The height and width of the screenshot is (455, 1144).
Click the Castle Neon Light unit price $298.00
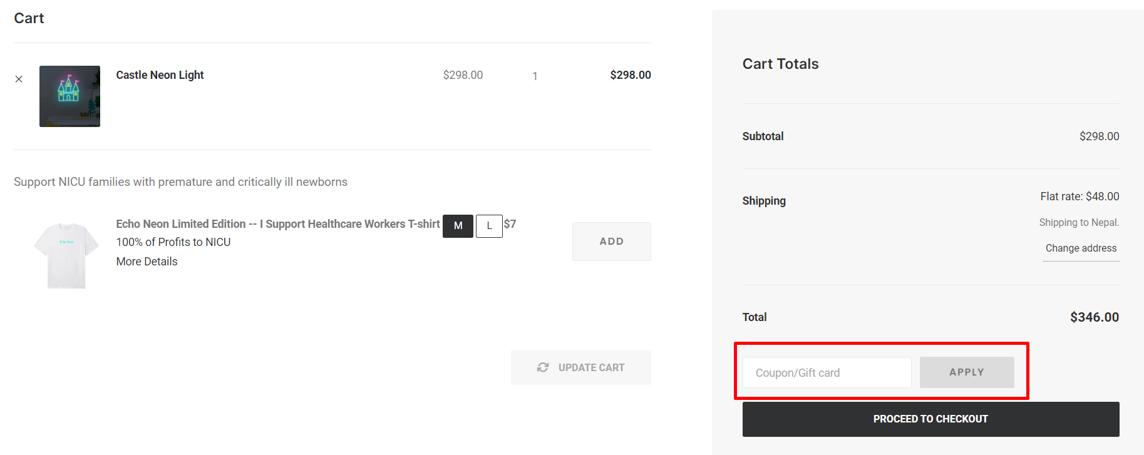(x=463, y=75)
